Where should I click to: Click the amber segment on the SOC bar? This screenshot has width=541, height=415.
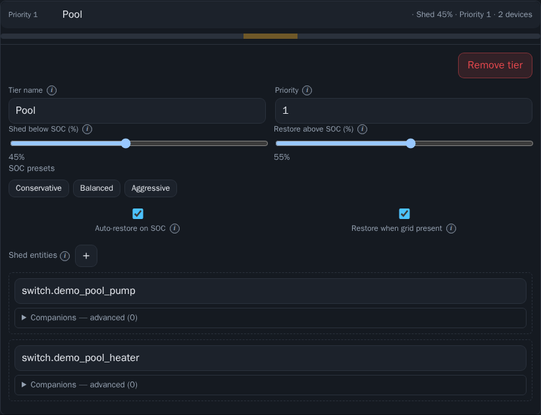coord(270,36)
